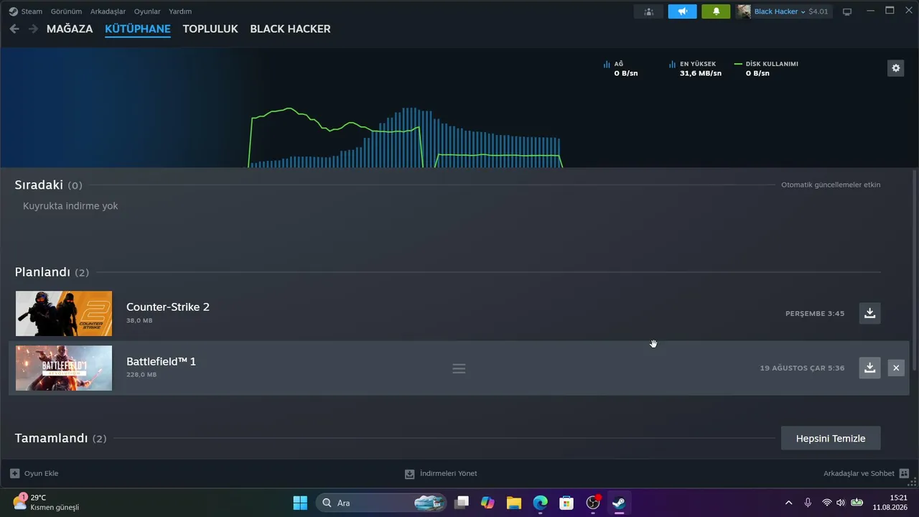
Task: Click the taskbar Ara search box
Action: 381,503
